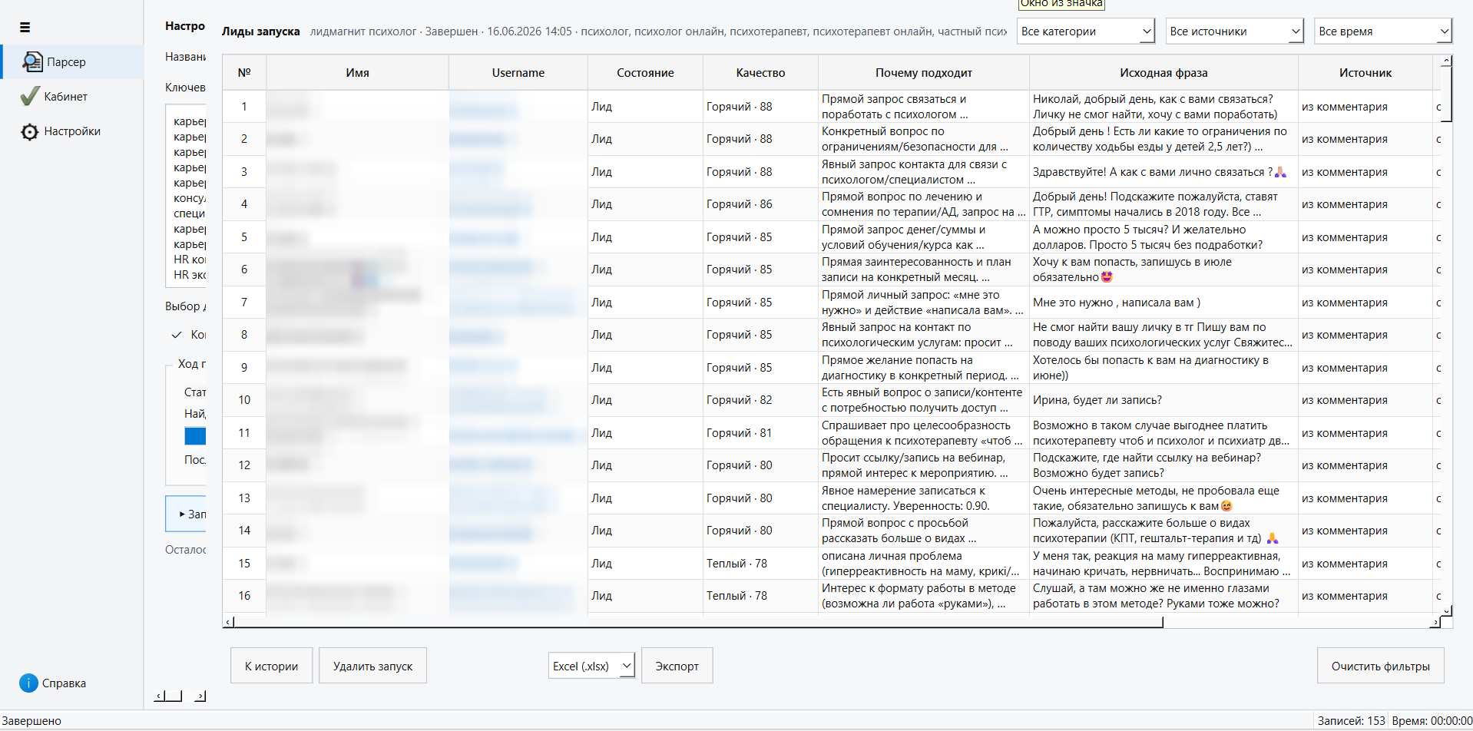Click the Кабинет checkmark icon
1473x731 pixels.
point(30,96)
